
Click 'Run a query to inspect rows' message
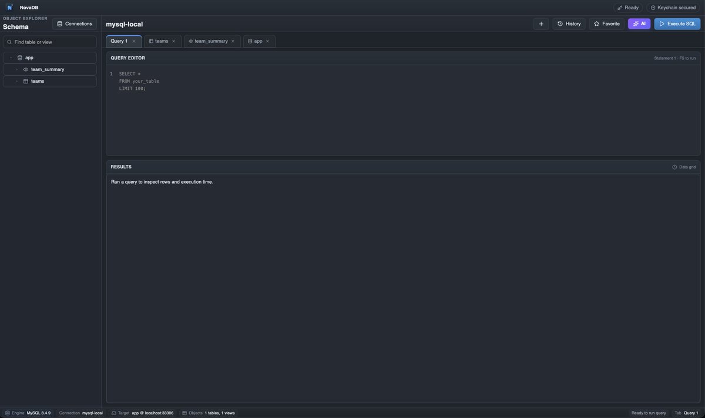point(162,182)
